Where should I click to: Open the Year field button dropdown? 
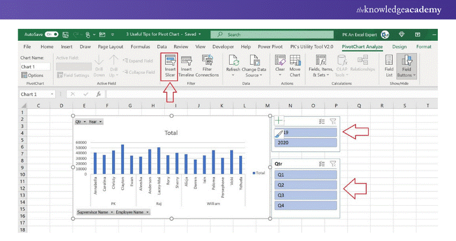96,122
